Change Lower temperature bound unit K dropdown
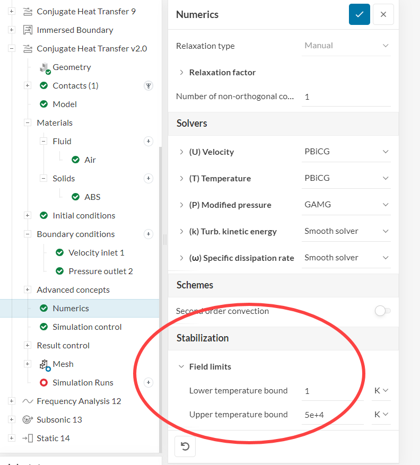The height and width of the screenshot is (465, 420). coord(381,391)
